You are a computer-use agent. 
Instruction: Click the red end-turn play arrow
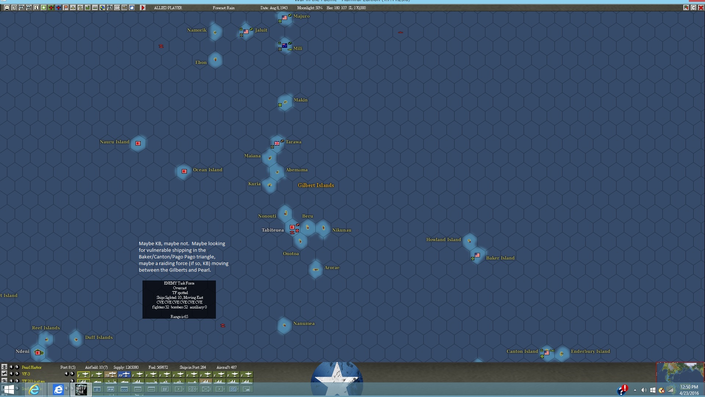click(143, 7)
